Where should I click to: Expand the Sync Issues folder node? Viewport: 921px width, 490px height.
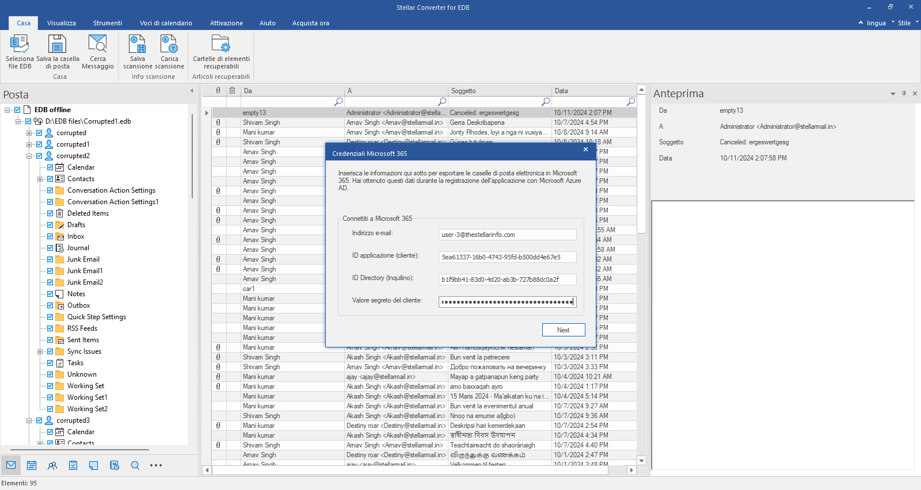40,351
